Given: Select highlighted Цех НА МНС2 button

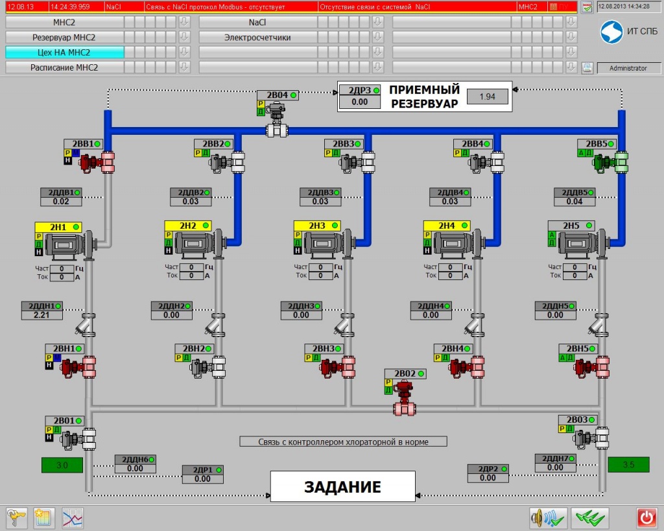Looking at the screenshot, I should (x=64, y=52).
